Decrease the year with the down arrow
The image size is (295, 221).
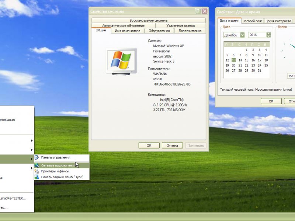click(268, 36)
